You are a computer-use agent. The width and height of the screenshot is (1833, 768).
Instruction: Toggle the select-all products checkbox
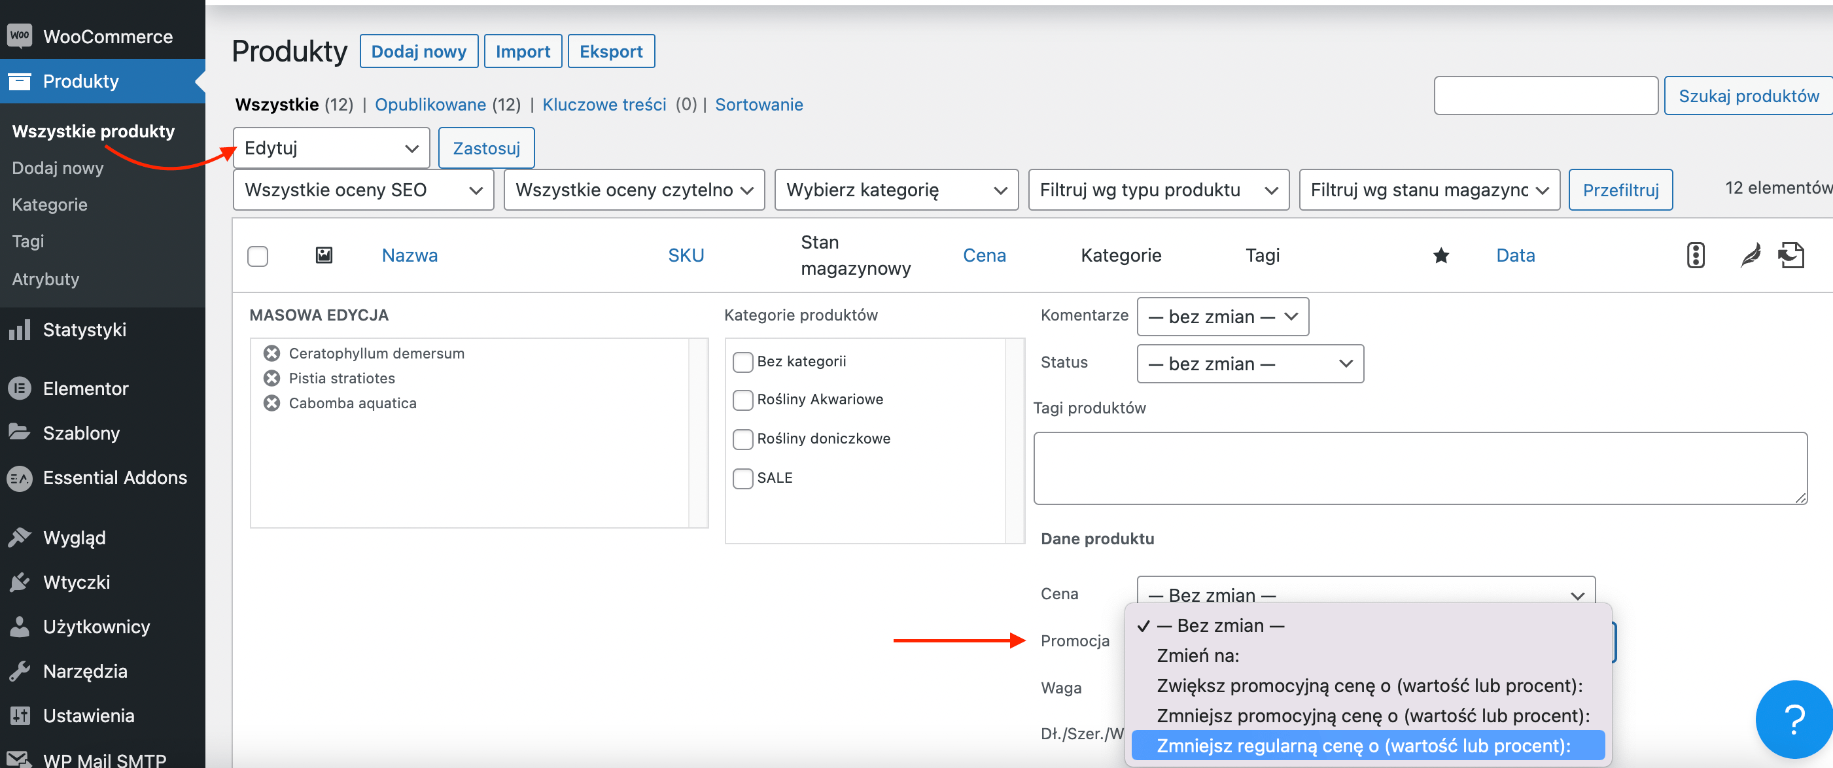(258, 256)
